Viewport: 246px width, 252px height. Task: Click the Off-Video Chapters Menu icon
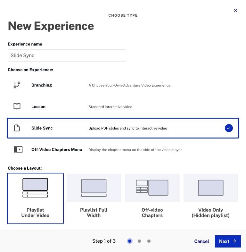pos(18,149)
